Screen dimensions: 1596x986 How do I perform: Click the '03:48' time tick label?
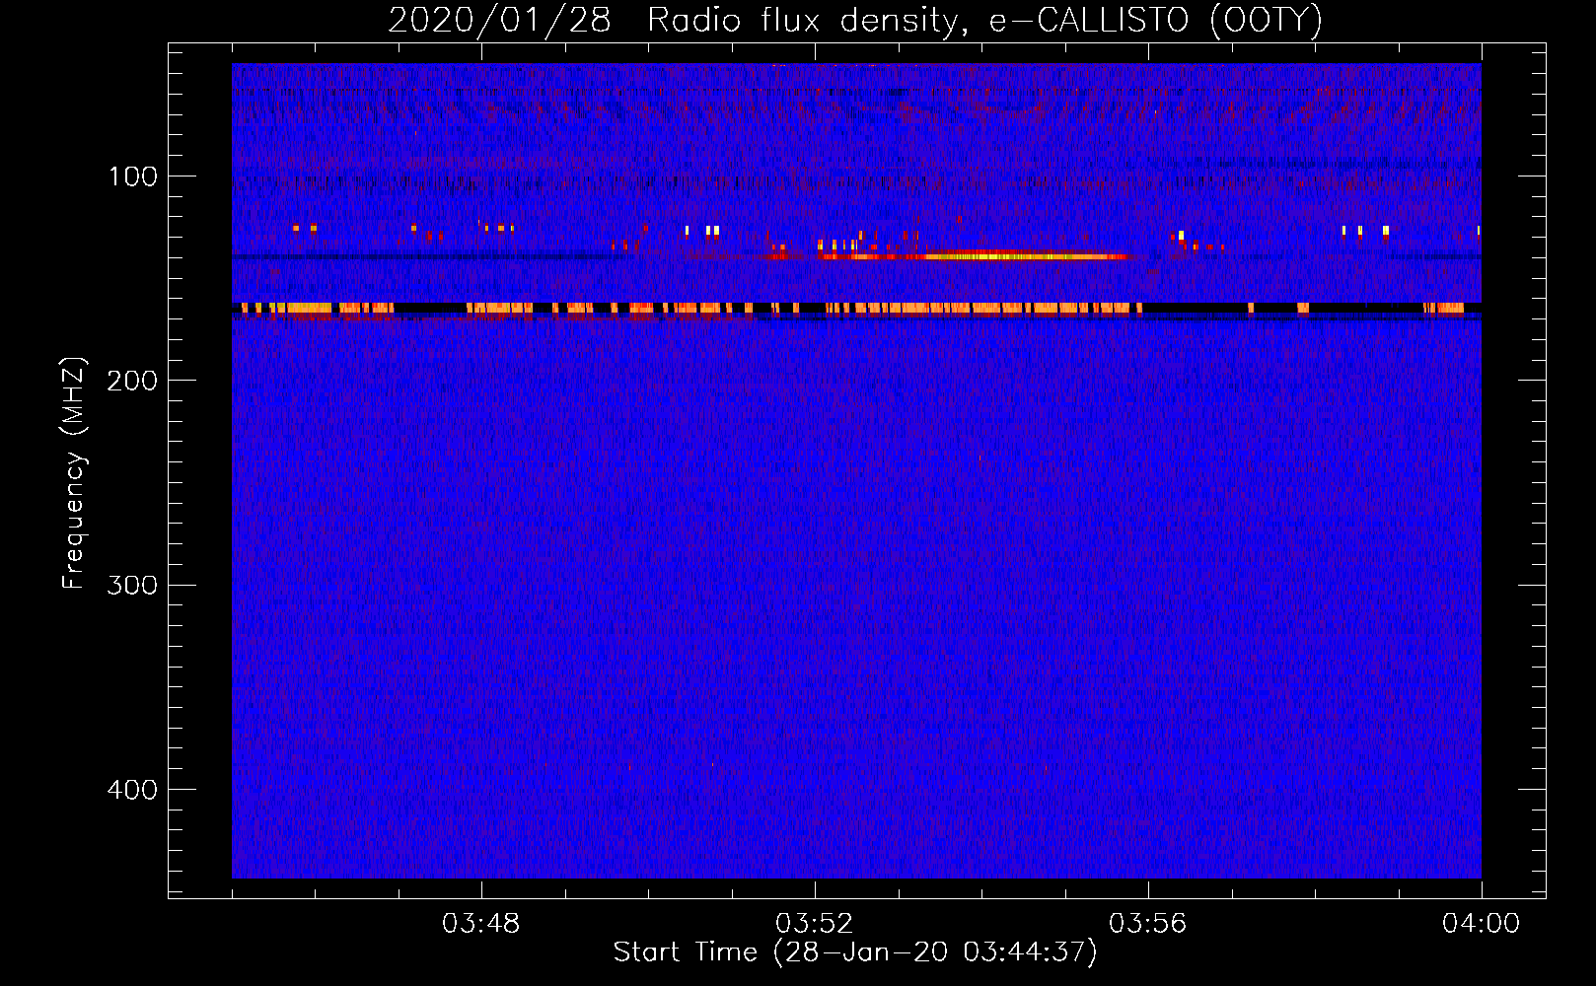(480, 924)
